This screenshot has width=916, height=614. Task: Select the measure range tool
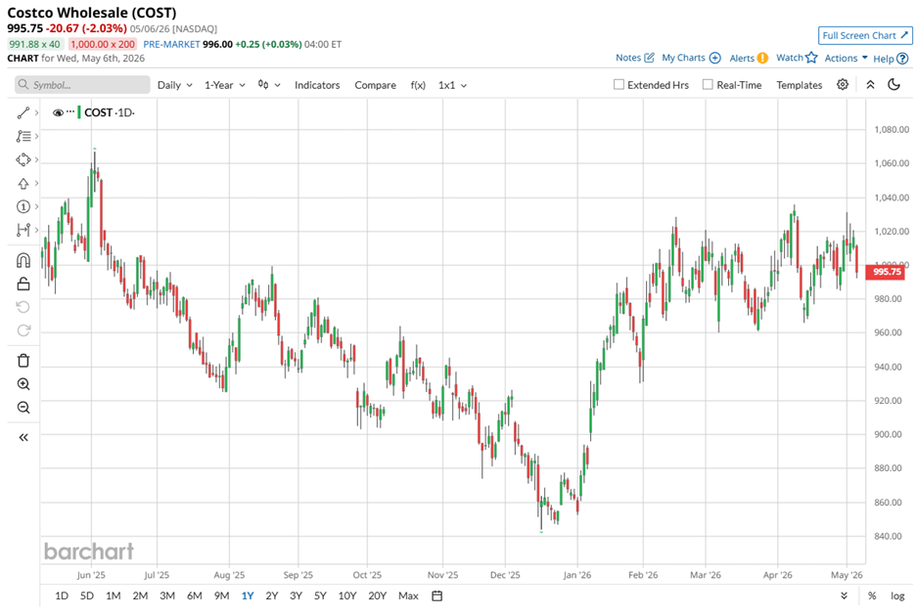click(x=23, y=230)
